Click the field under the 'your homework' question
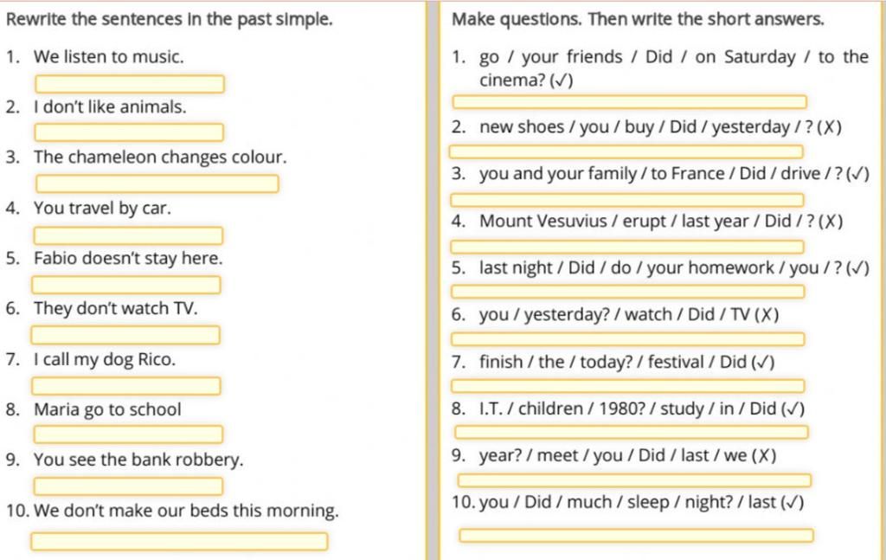 pyautogui.click(x=628, y=292)
